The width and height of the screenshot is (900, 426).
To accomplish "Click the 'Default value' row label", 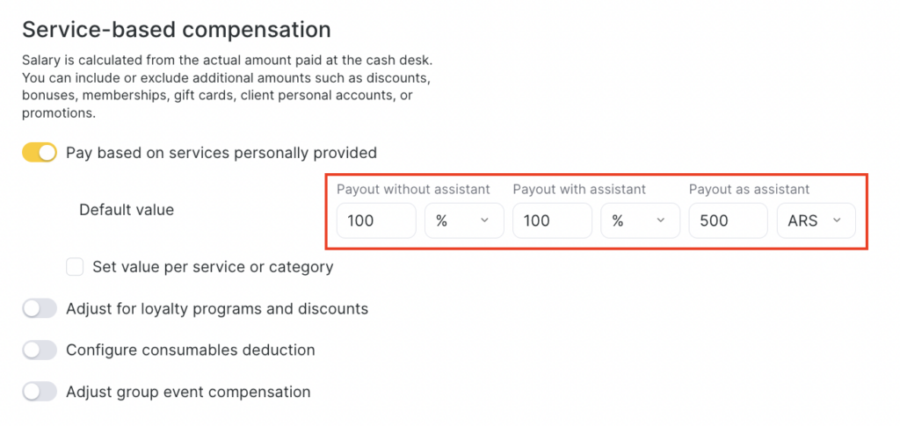I will point(127,210).
